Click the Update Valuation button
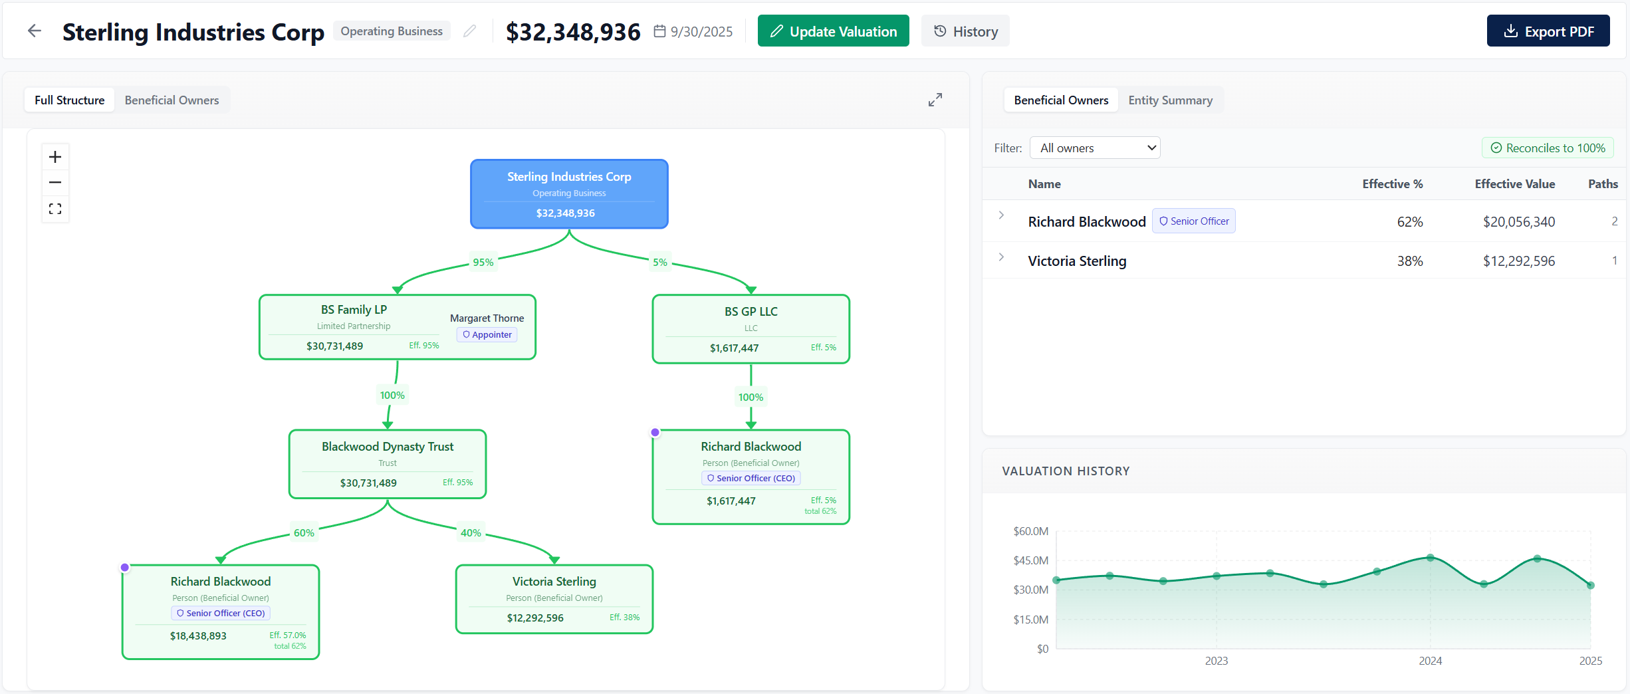 [x=833, y=31]
